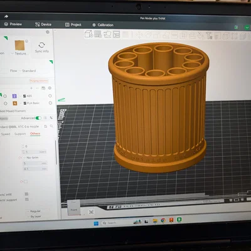Click the skirt loops field showing 0
Viewport: 251px width, 251px height.
tap(35, 146)
